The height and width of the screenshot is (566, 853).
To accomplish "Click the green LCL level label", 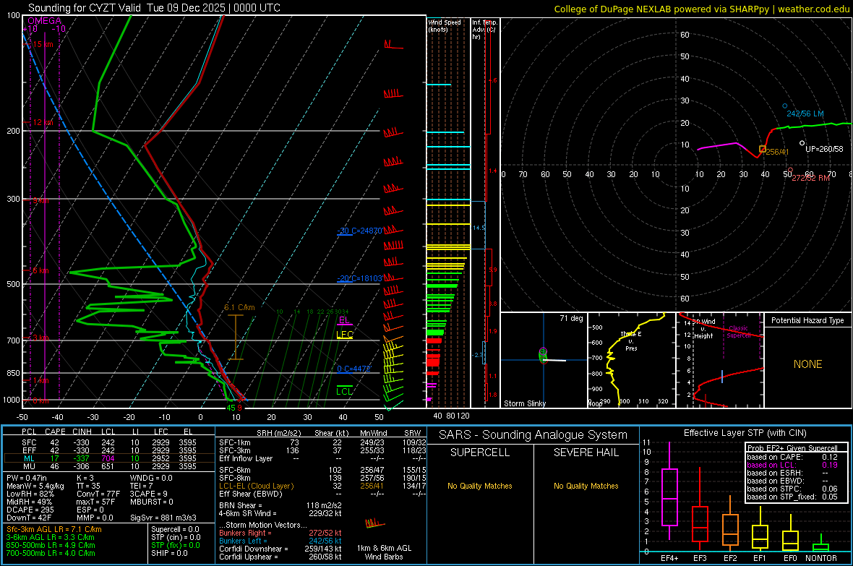I will point(344,391).
